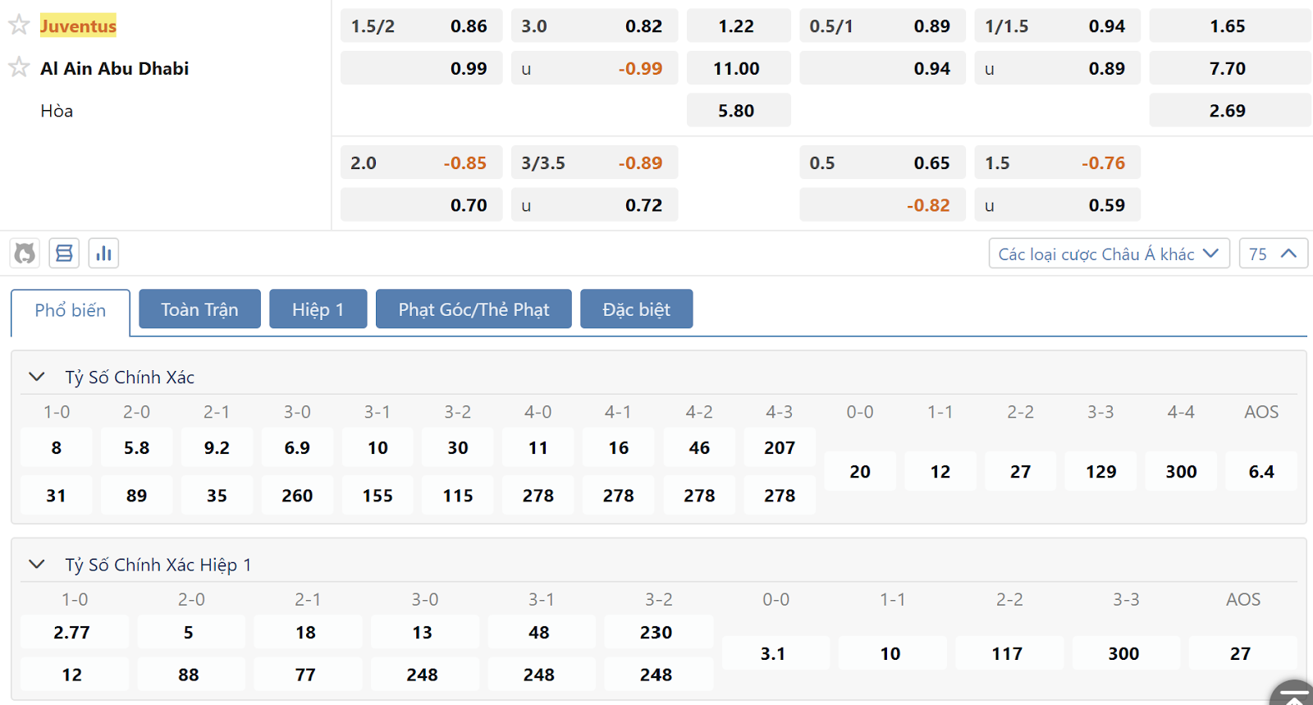Pick under odds -0.99
This screenshot has height=705, width=1313.
(594, 69)
